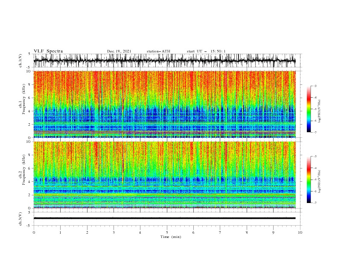Click the 'station=ATH' label
The height and width of the screenshot is (261, 338).
pyautogui.click(x=158, y=51)
